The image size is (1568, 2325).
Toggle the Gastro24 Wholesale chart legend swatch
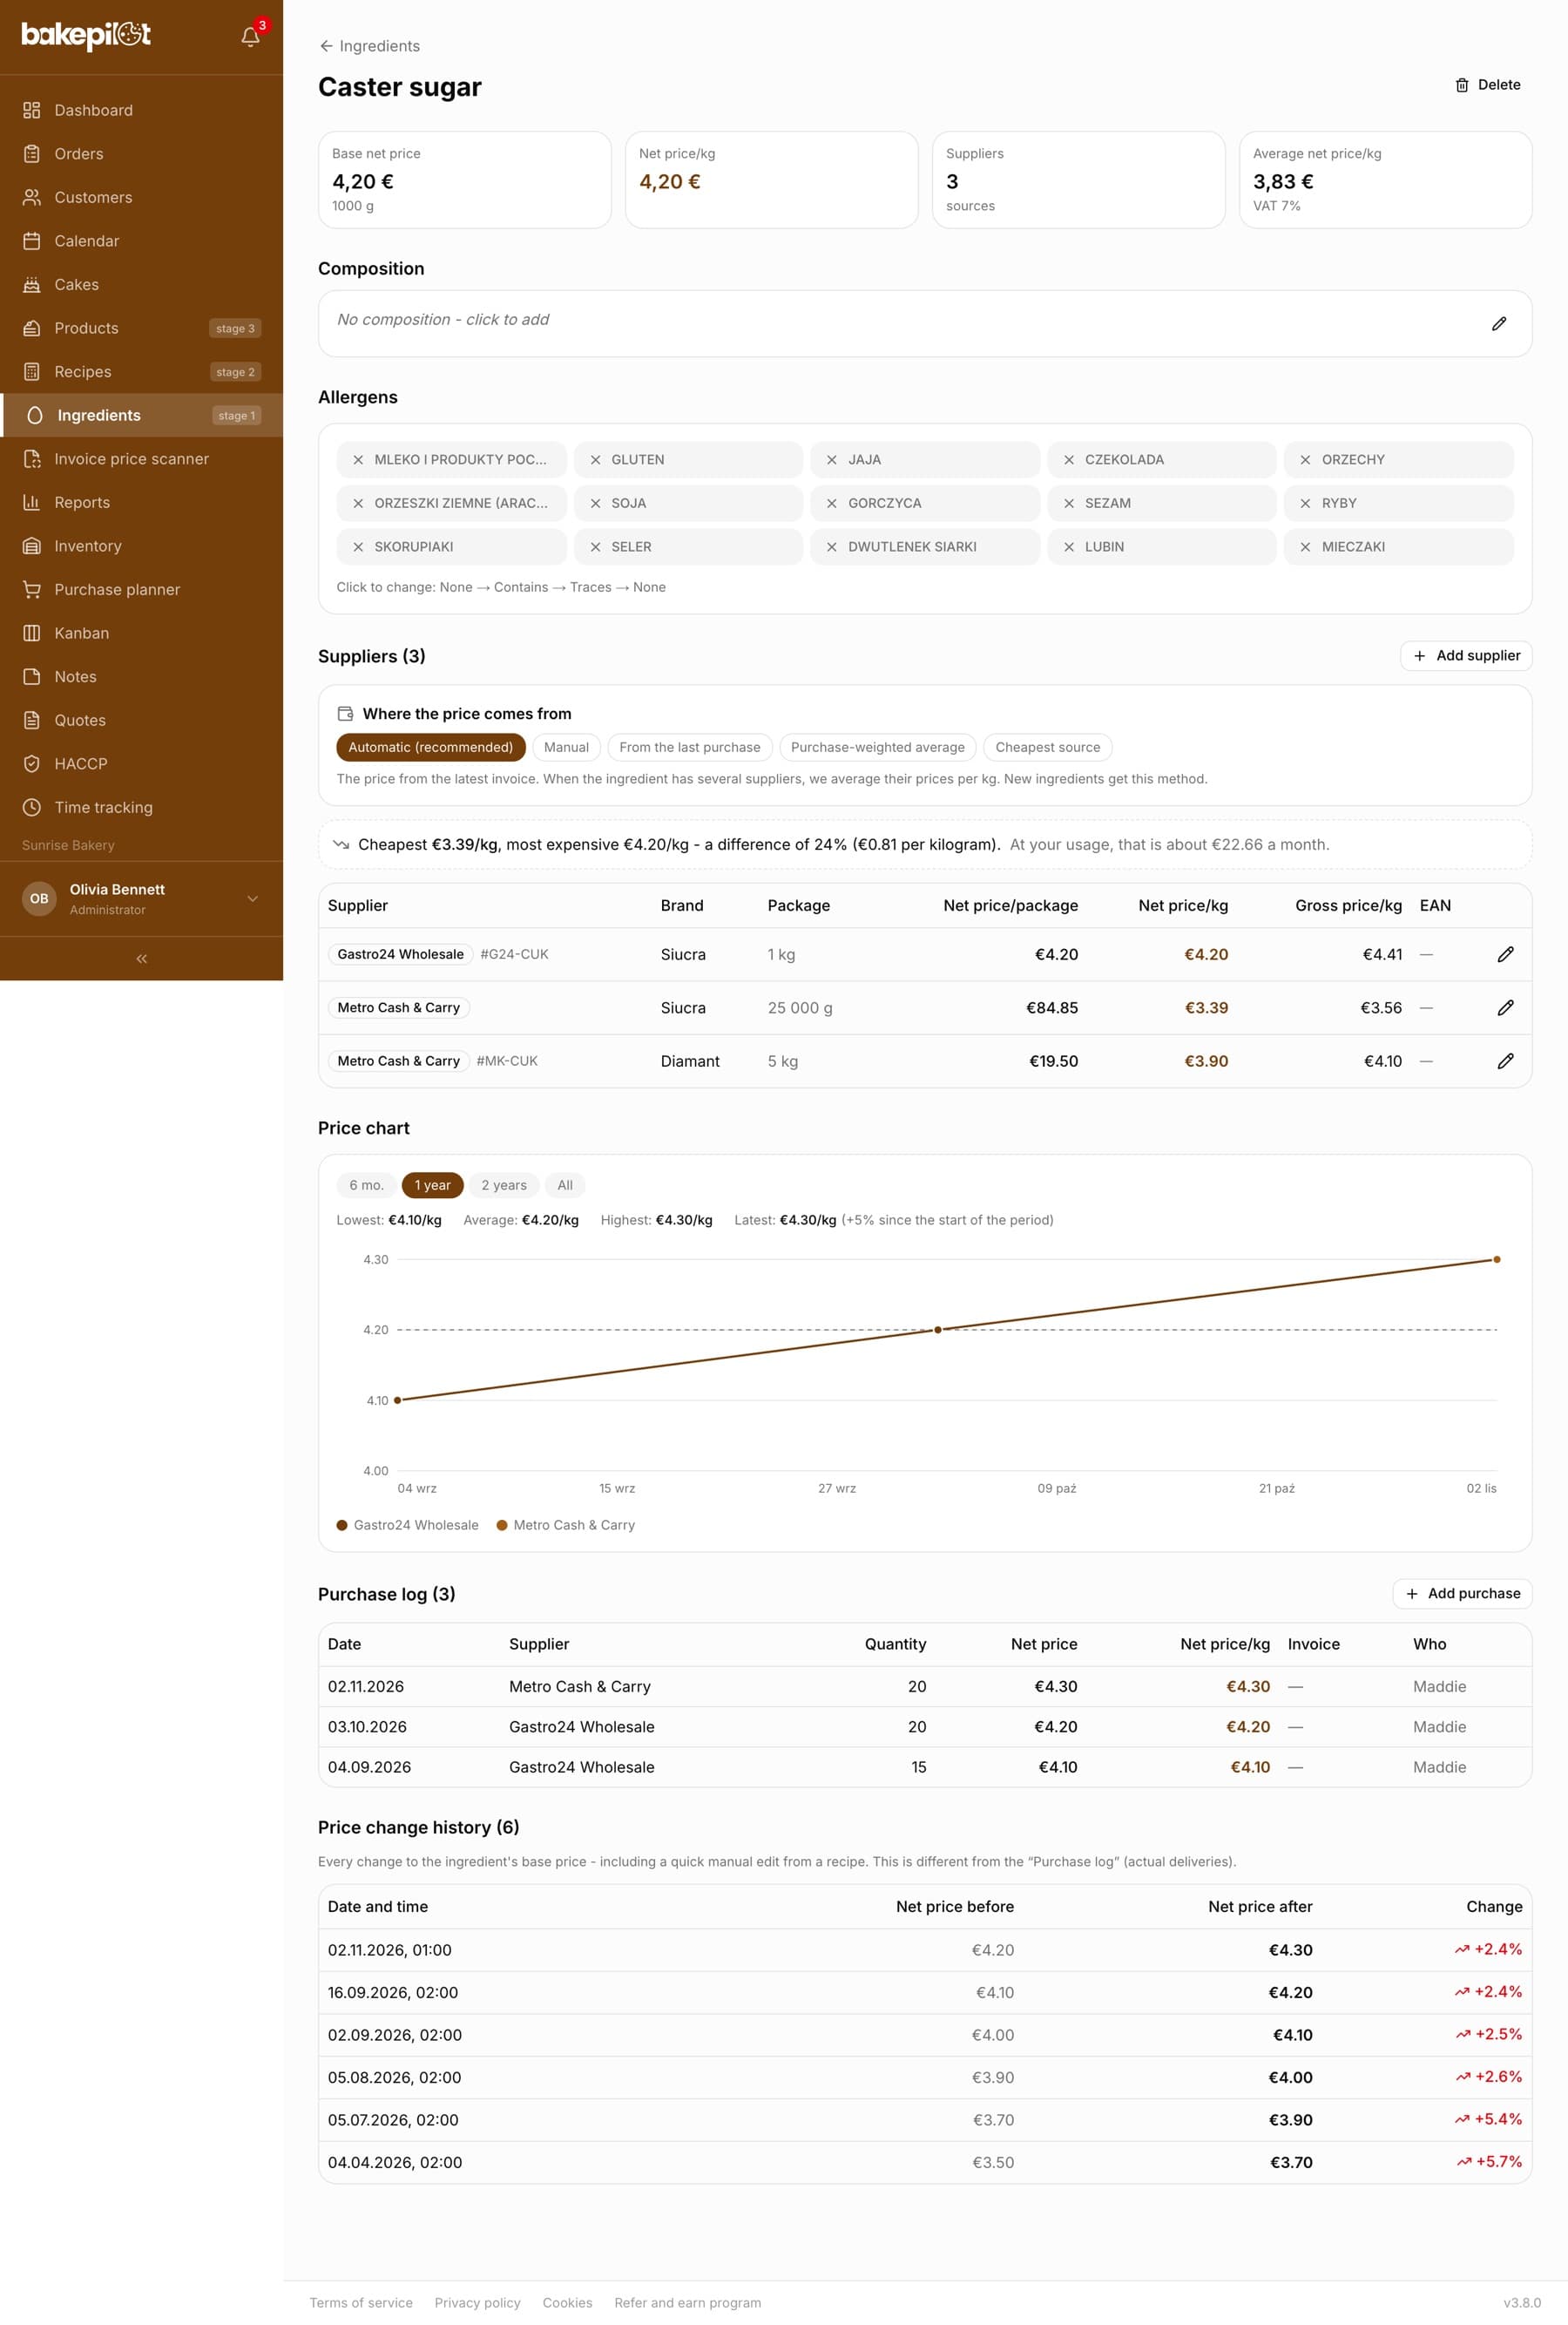342,1525
